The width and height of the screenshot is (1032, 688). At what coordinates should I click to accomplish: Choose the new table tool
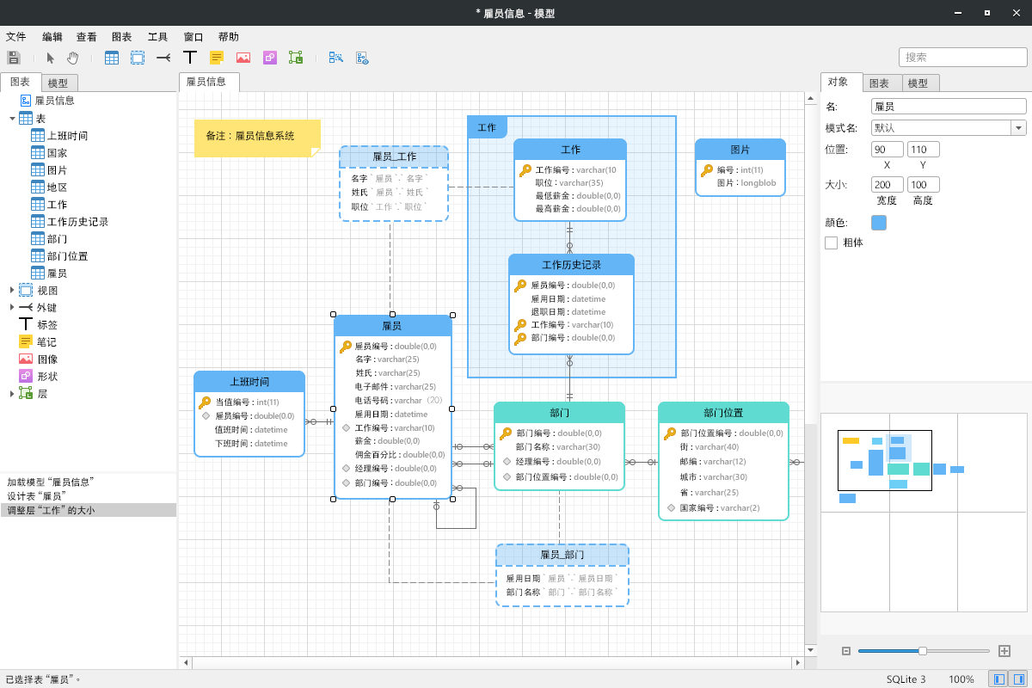click(112, 58)
